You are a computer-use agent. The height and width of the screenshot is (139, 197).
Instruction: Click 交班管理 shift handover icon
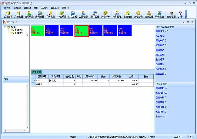pyautogui.click(x=171, y=15)
